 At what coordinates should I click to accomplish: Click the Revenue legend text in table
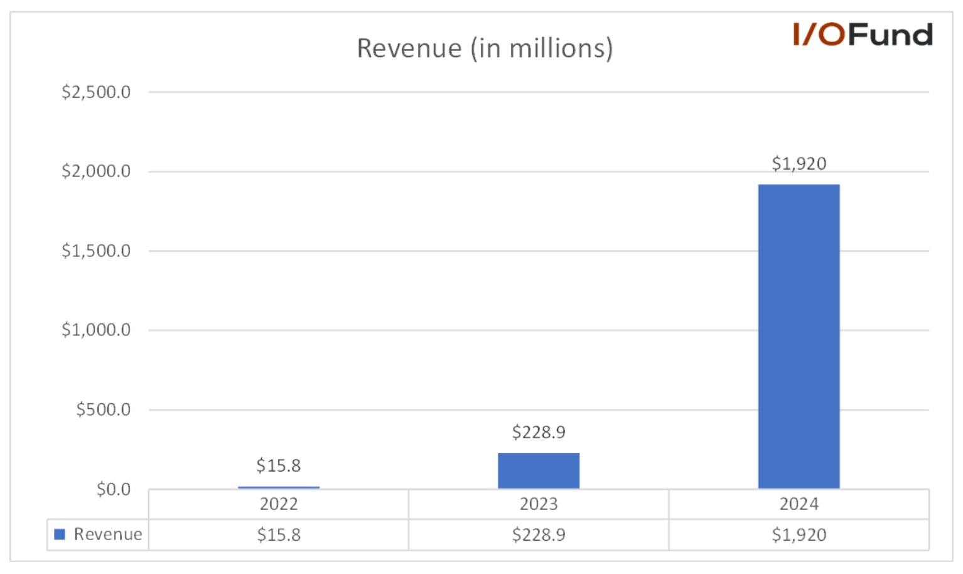pos(108,534)
